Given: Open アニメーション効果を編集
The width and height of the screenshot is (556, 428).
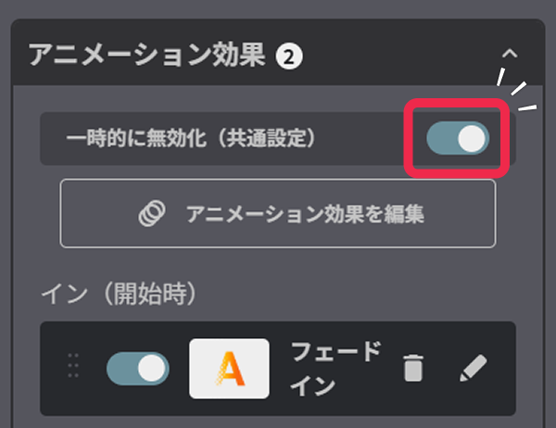Looking at the screenshot, I should point(278,213).
